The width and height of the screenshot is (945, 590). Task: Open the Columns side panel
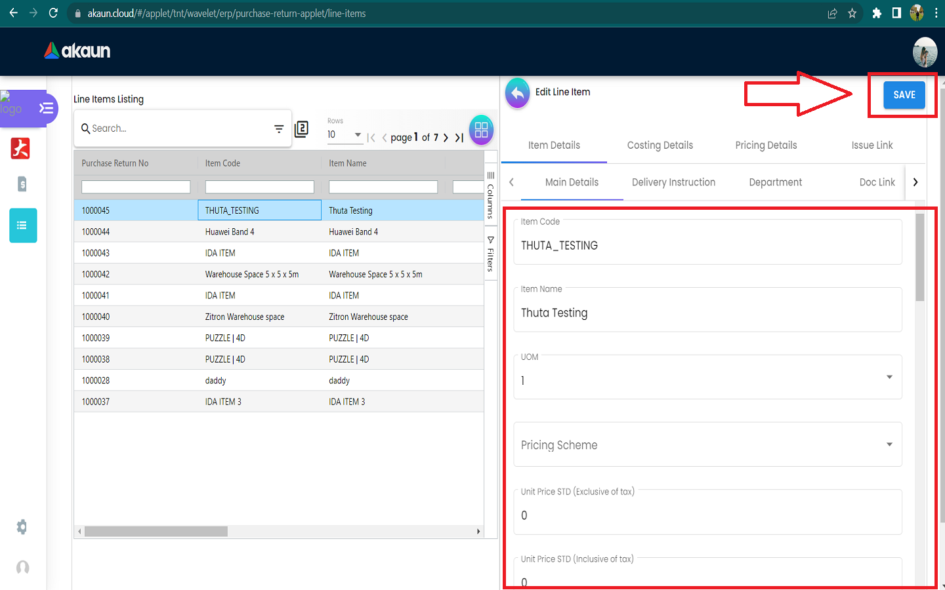pyautogui.click(x=490, y=195)
